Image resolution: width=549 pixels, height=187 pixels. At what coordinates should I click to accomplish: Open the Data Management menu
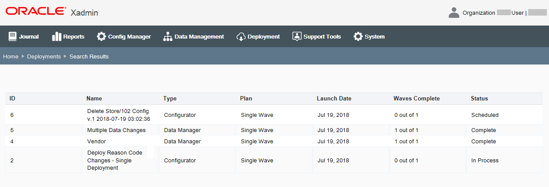(199, 36)
